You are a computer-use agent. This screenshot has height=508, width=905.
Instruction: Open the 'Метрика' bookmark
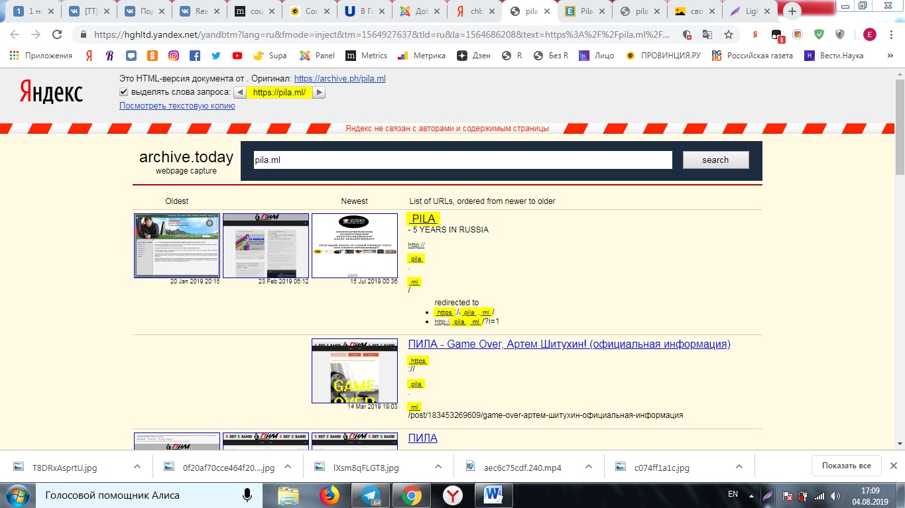click(x=421, y=56)
